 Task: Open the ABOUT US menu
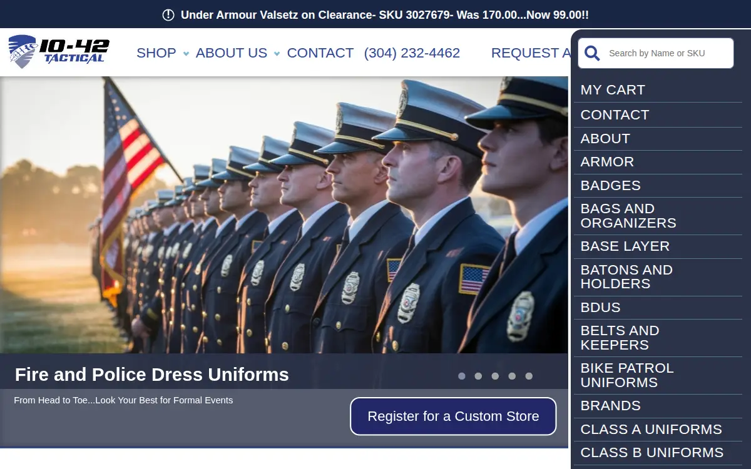tap(232, 53)
